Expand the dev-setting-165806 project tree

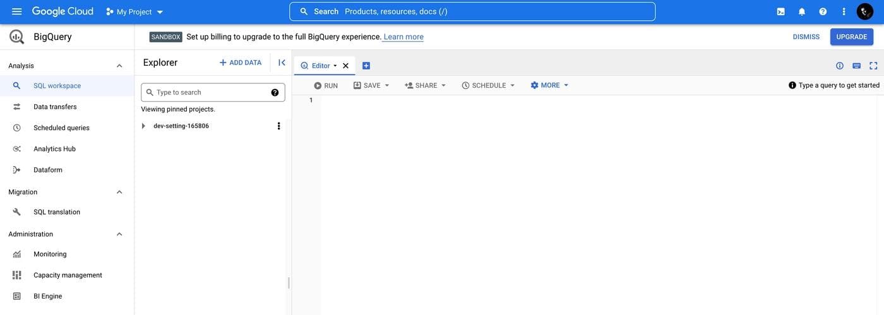click(x=143, y=126)
